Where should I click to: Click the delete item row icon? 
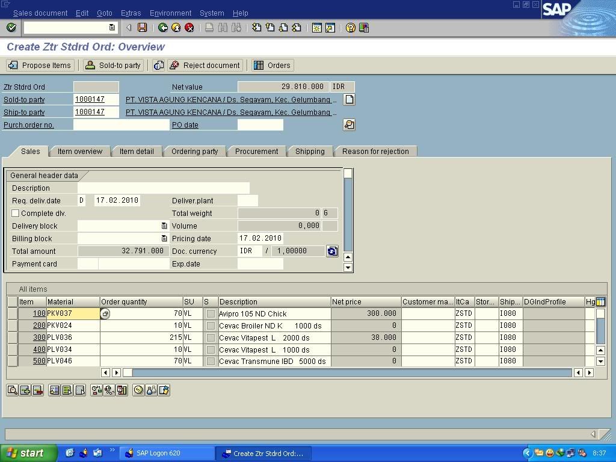(38, 390)
